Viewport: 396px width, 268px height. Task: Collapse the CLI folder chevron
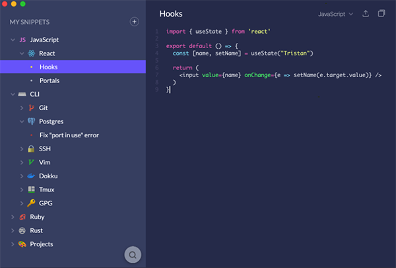click(13, 94)
